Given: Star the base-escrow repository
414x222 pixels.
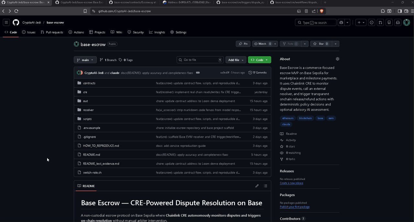Looking at the screenshot, I should pos(321,44).
